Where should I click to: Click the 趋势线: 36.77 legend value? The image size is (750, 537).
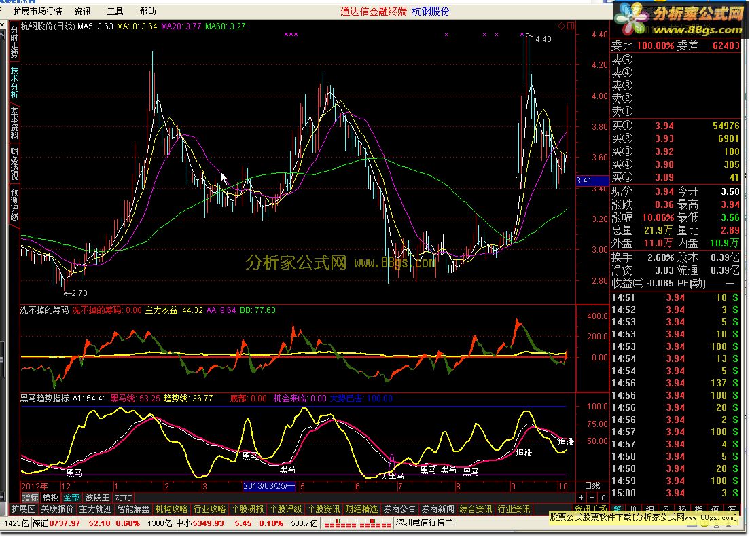pyautogui.click(x=188, y=399)
